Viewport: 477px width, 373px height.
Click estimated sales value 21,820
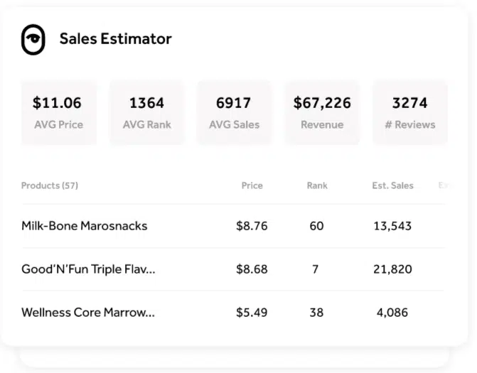392,269
